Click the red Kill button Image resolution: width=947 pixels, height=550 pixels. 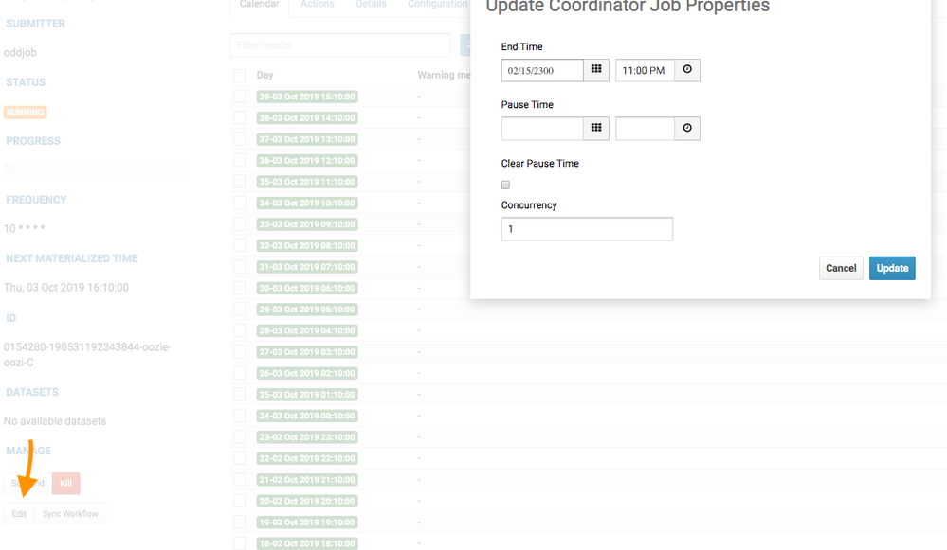tap(65, 483)
